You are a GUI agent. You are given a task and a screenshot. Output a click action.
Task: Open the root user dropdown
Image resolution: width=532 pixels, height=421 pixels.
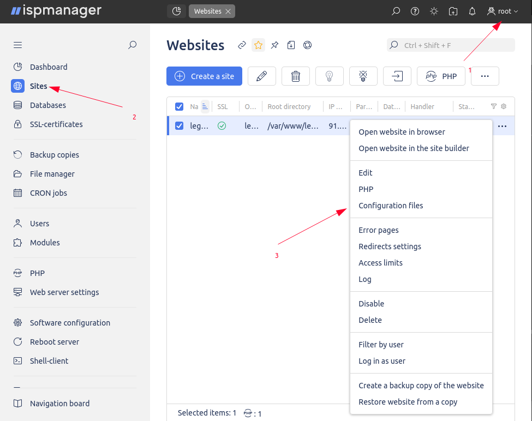(x=503, y=11)
